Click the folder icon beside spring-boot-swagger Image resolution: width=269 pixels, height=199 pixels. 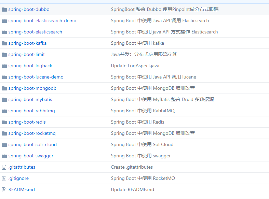click(x=4, y=156)
